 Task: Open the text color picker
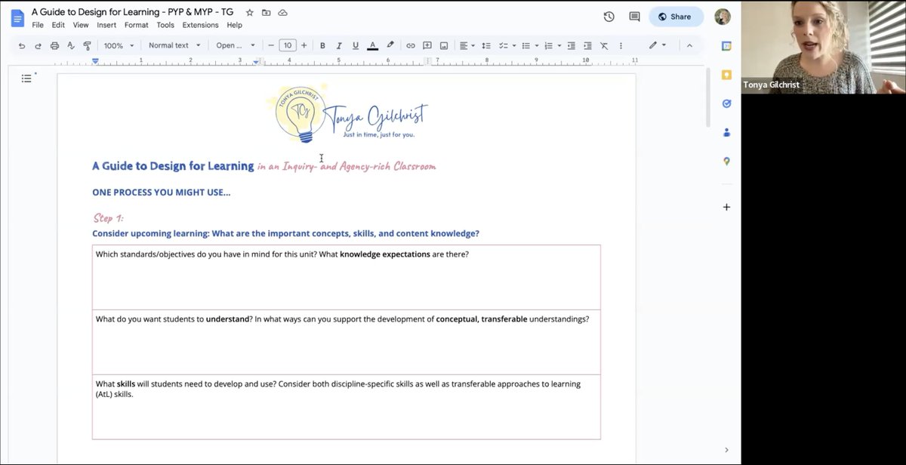coord(372,45)
